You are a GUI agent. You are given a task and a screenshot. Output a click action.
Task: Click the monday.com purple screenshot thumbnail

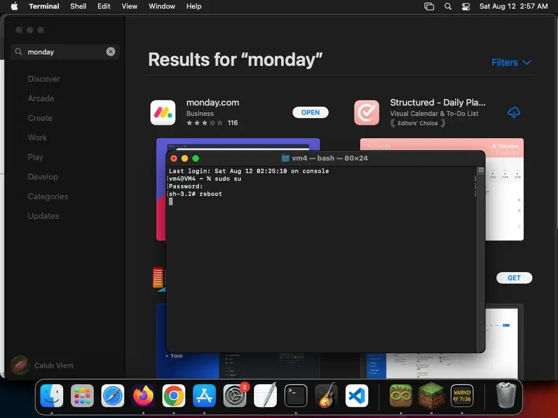coord(238,144)
